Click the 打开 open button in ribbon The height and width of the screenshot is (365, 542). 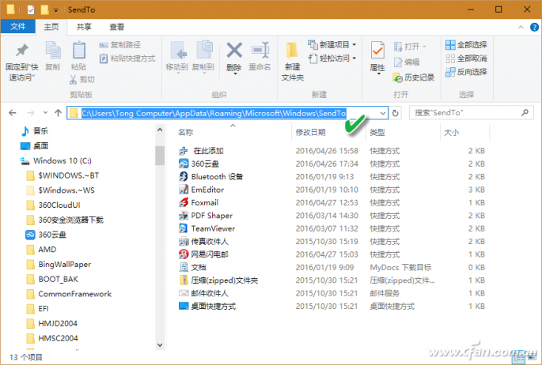coord(410,47)
